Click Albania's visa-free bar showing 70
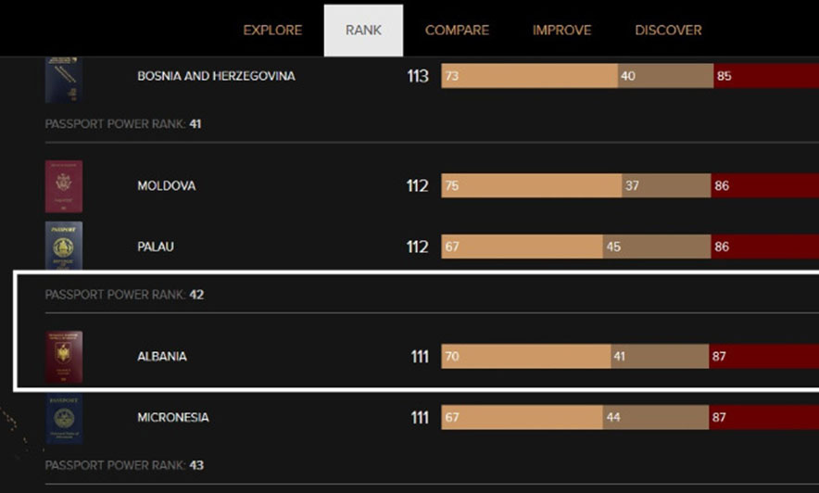 tap(525, 357)
